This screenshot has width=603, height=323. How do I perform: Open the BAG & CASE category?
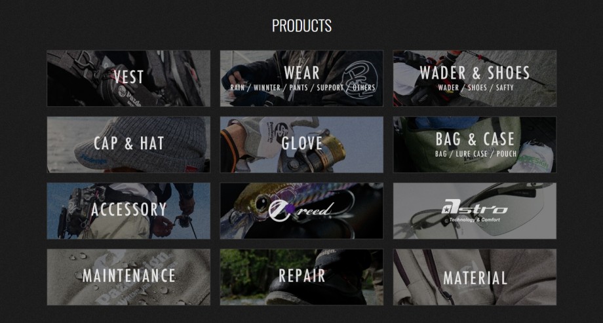tap(475, 145)
